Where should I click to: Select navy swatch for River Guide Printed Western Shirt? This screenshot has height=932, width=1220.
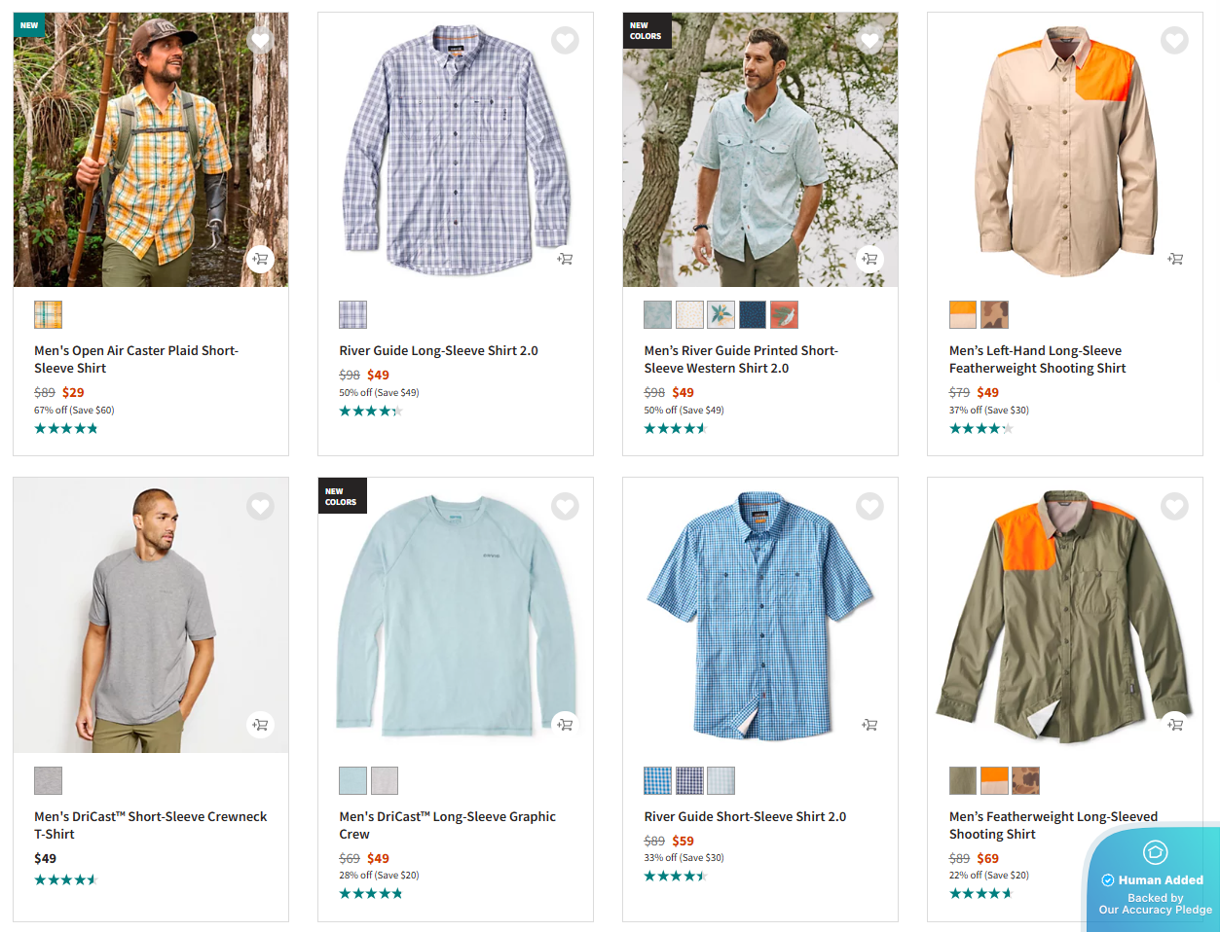click(753, 315)
